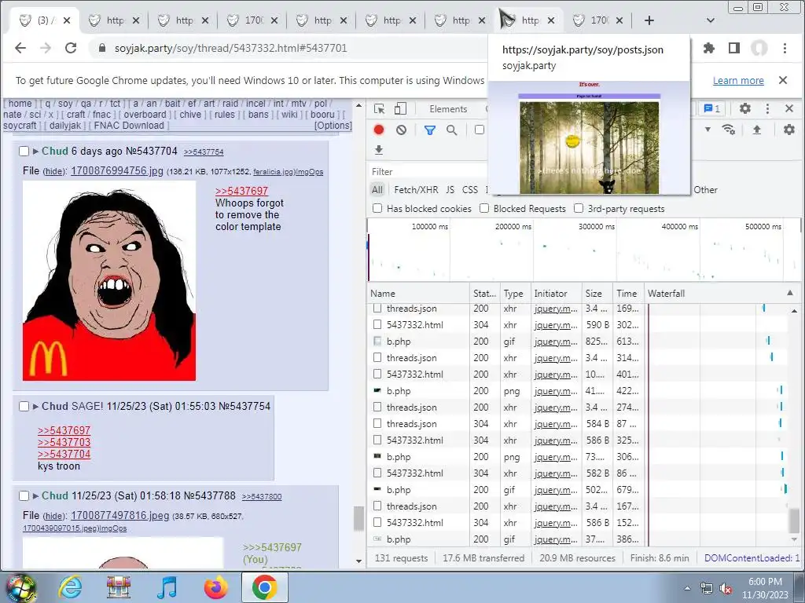Image resolution: width=805 pixels, height=603 pixels.
Task: Open the Chrome extensions puzzle icon
Action: pos(708,48)
